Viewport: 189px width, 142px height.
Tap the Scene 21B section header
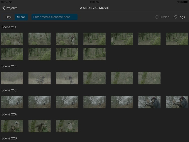9,66
